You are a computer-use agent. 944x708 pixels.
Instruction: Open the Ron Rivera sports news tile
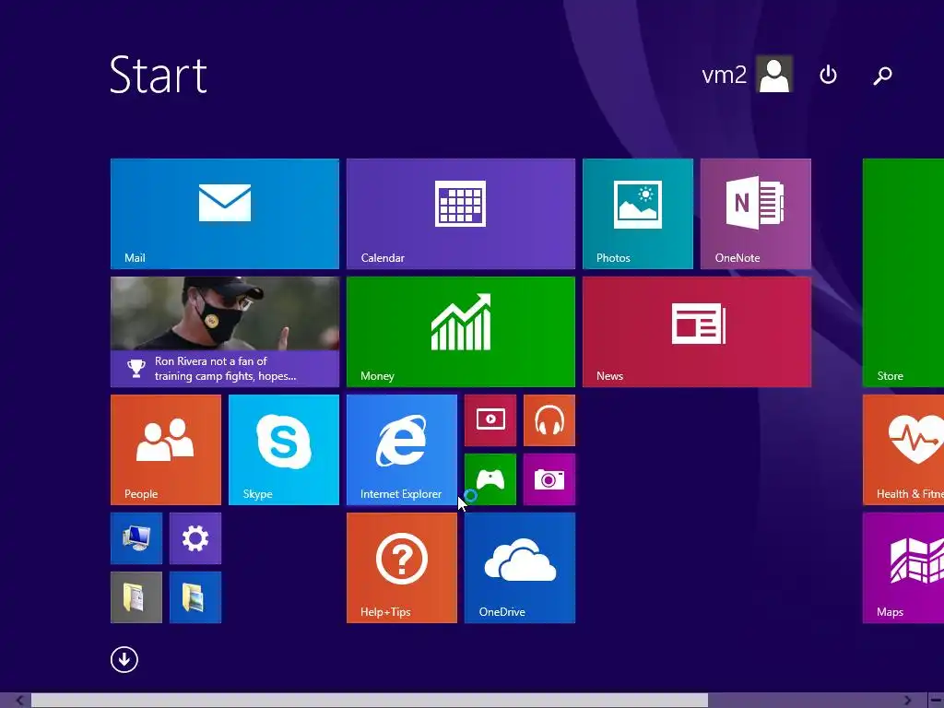tap(225, 332)
